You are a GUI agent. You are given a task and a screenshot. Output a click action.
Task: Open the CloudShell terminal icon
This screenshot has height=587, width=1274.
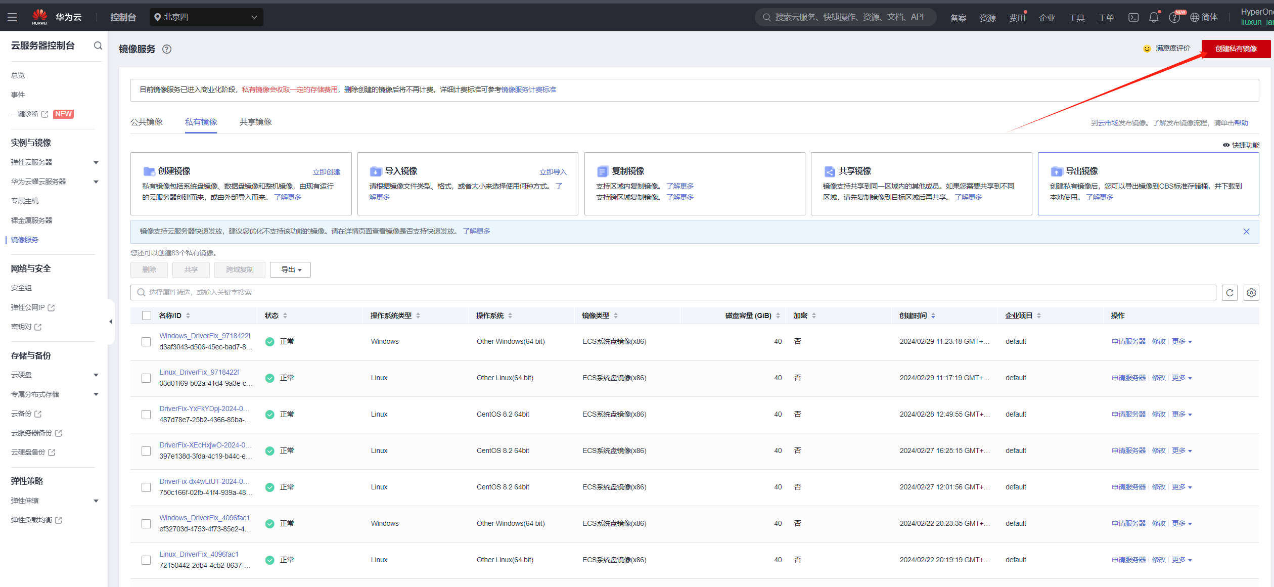(x=1133, y=17)
